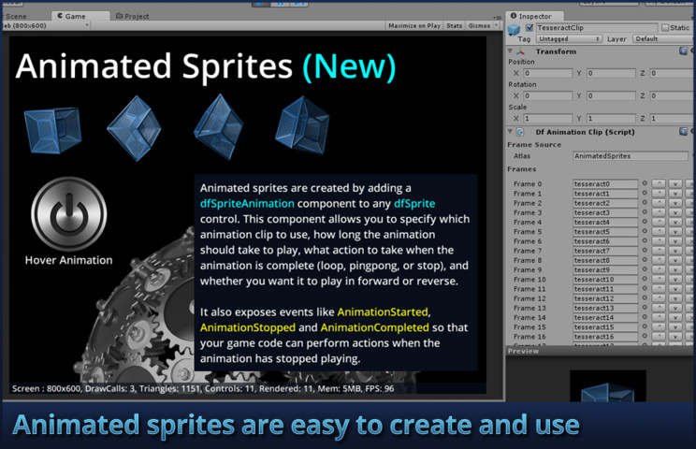Move Frame 4 down with arrow button
Screen dimensions: 696x449
click(x=675, y=222)
